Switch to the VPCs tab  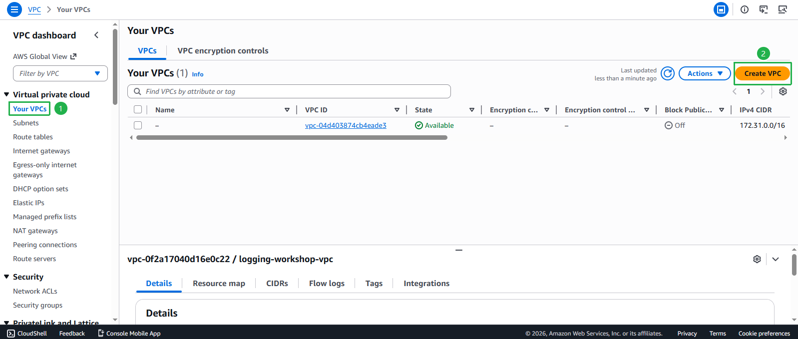(x=147, y=51)
